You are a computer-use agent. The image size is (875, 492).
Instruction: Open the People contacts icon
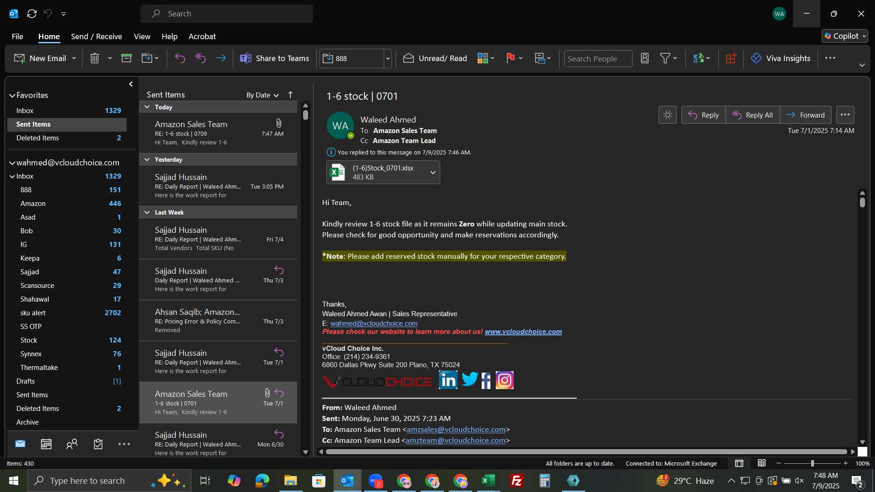click(x=72, y=444)
